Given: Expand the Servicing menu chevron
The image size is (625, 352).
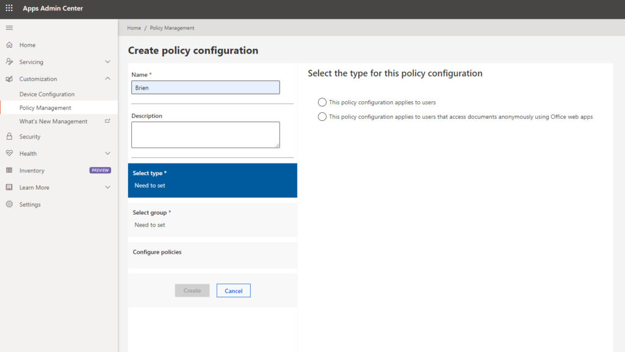Looking at the screenshot, I should tap(107, 62).
